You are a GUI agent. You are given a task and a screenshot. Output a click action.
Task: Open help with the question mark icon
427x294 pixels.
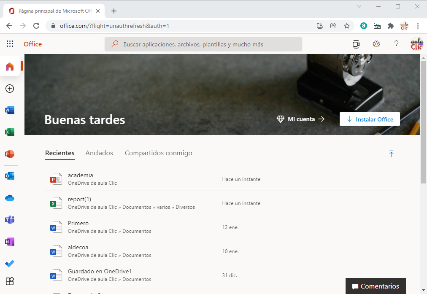396,44
